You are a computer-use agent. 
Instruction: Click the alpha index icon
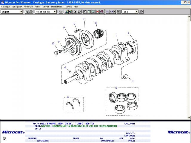point(75,12)
